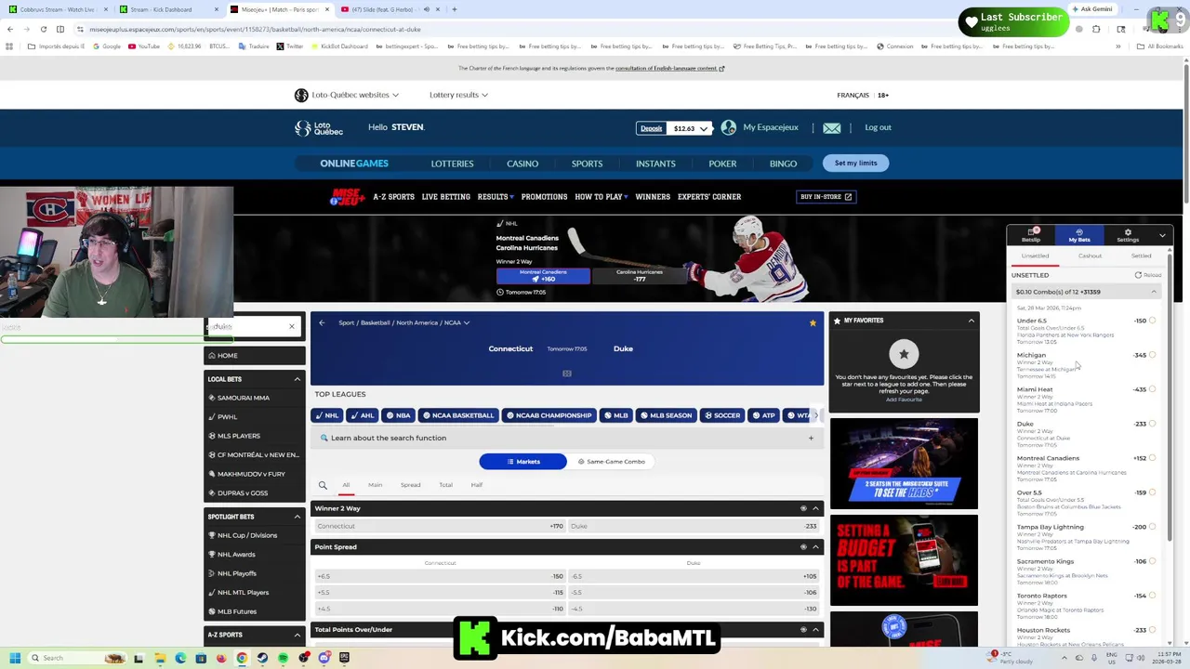
Task: Open SAMOURAI MMA local bet
Action: (x=243, y=398)
